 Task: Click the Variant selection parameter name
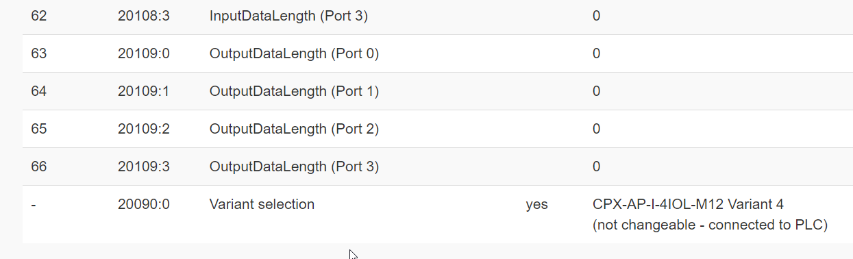262,204
